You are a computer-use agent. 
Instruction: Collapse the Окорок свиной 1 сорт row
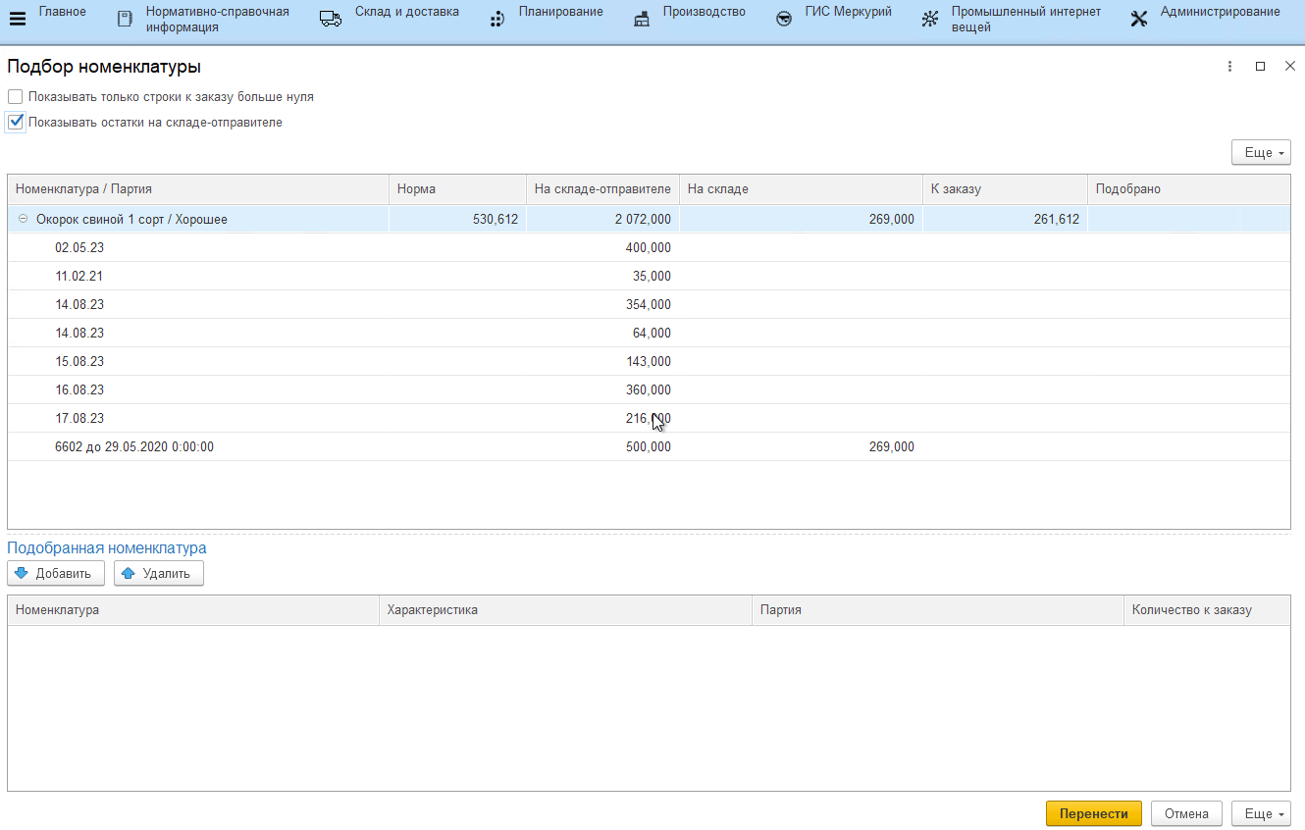tap(23, 220)
